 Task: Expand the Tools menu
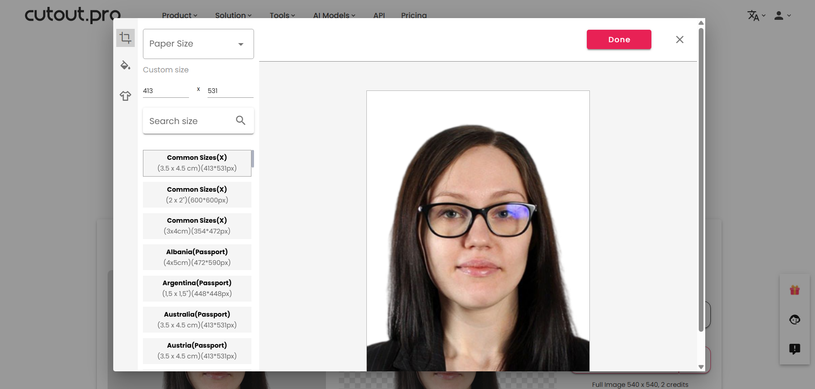(x=282, y=16)
